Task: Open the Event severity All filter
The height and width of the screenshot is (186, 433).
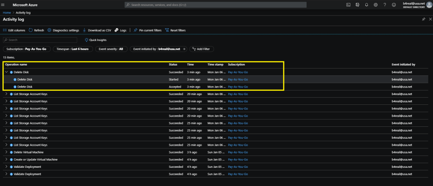Action: (x=111, y=49)
